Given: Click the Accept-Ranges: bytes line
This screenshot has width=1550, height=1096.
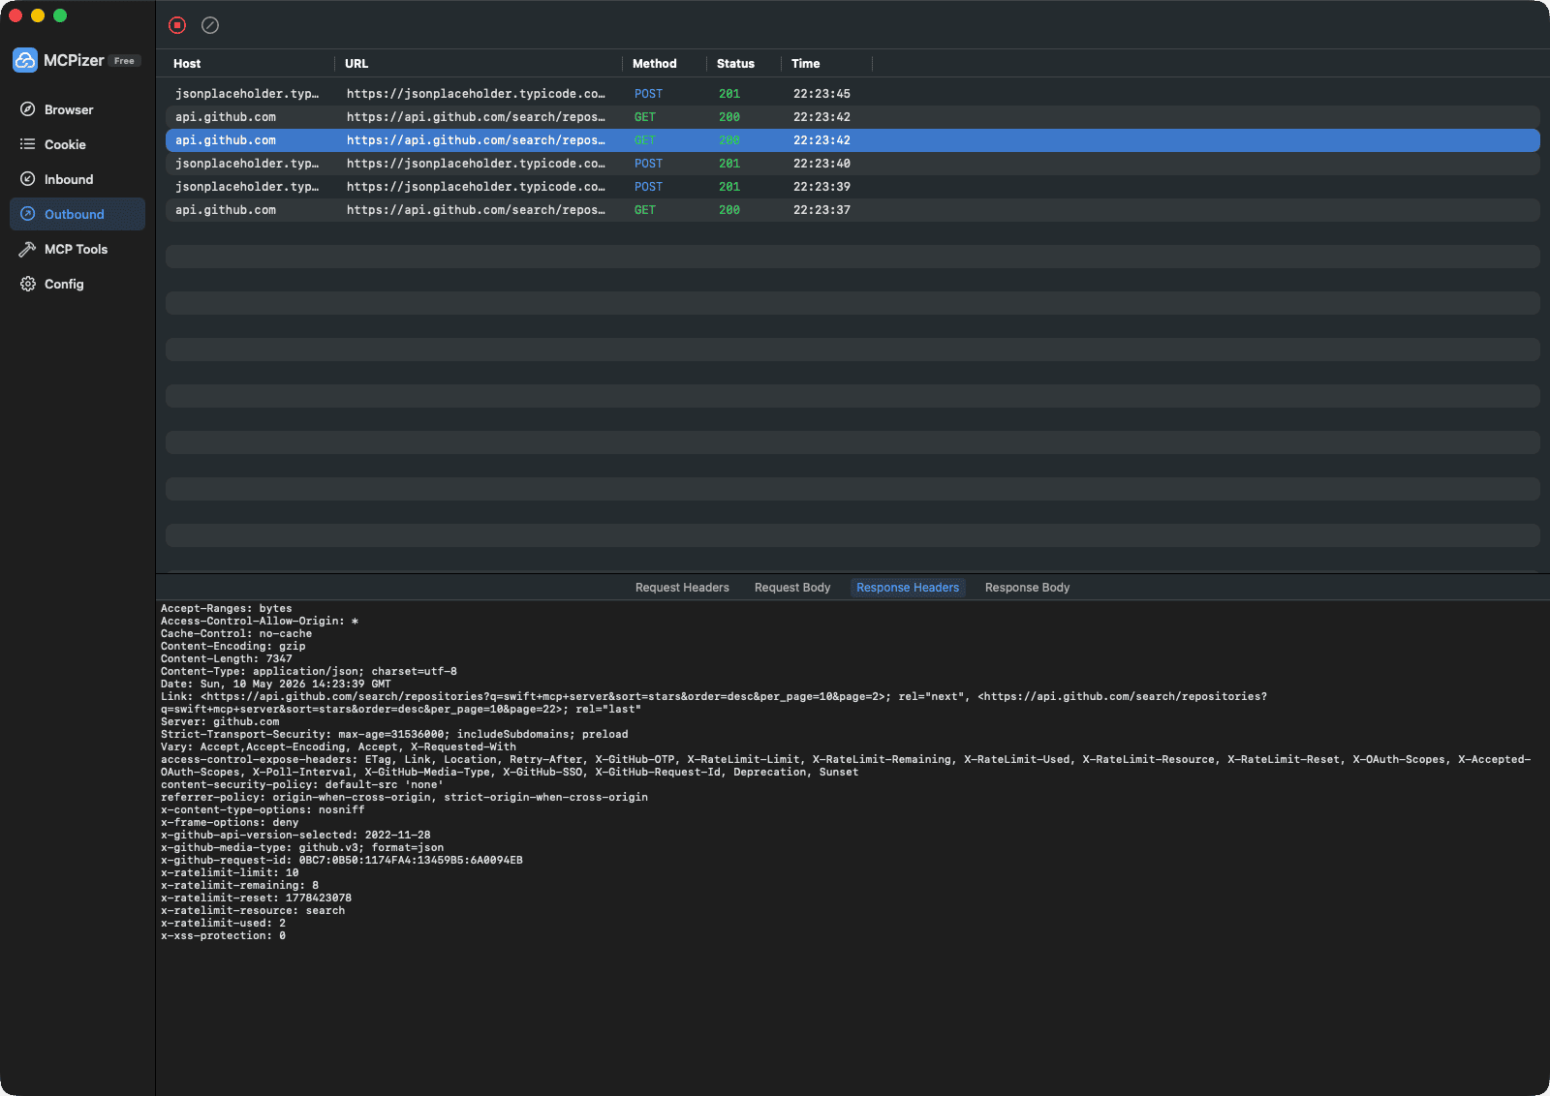Looking at the screenshot, I should pos(227,608).
